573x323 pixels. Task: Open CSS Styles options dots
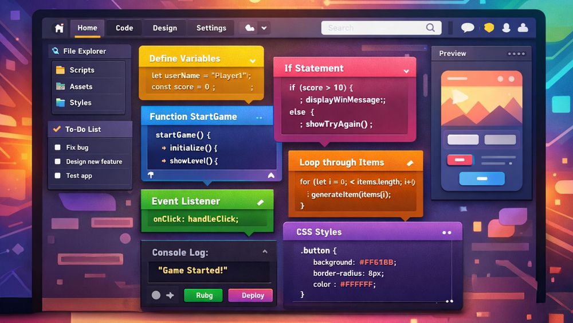point(446,233)
